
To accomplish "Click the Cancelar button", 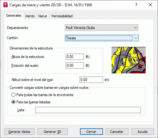I will (x=117, y=132).
